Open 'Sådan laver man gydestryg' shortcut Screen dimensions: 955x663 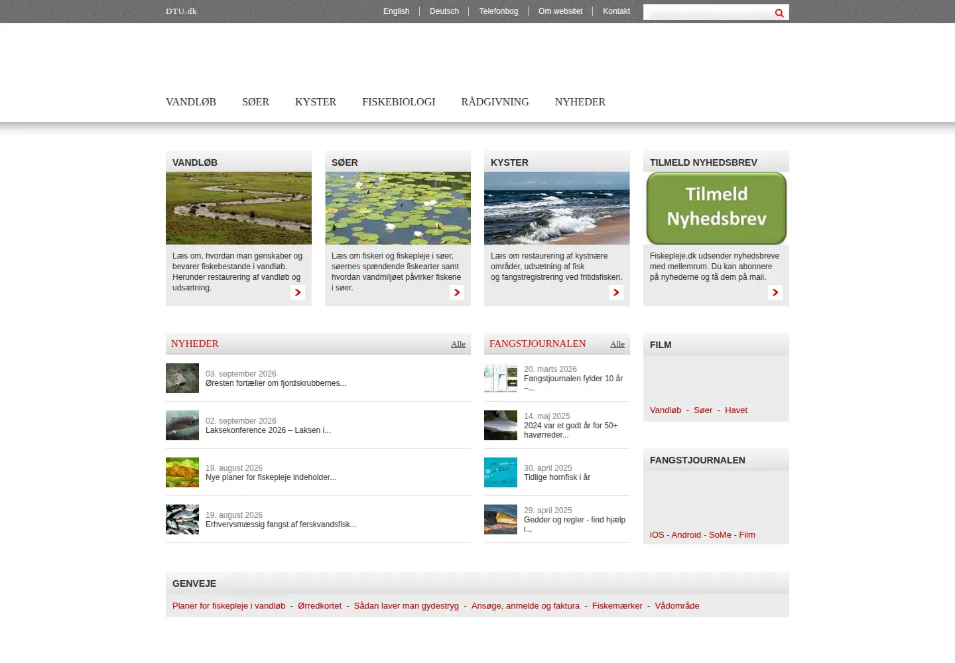(407, 606)
